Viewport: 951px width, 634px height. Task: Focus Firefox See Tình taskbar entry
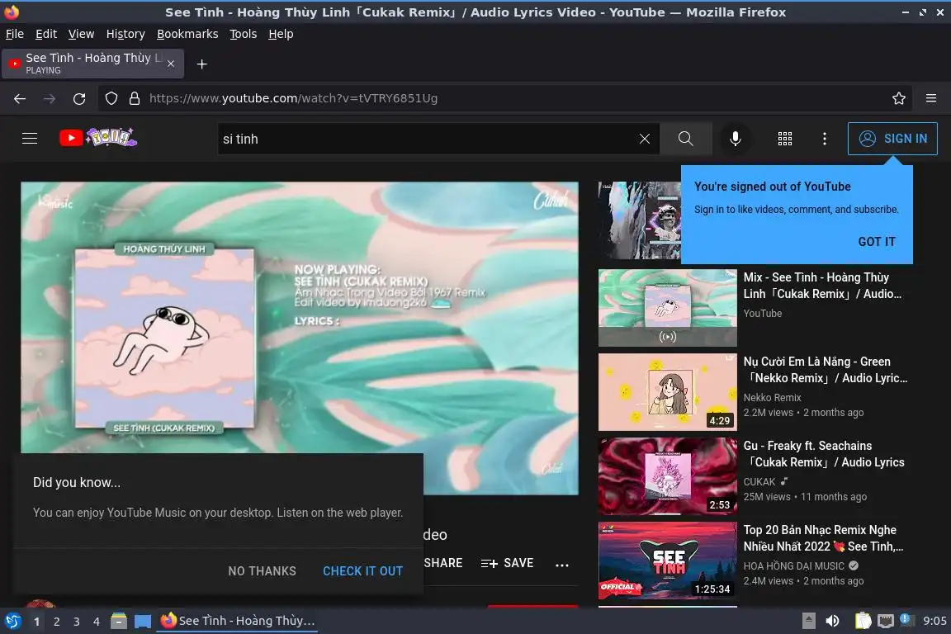(237, 621)
